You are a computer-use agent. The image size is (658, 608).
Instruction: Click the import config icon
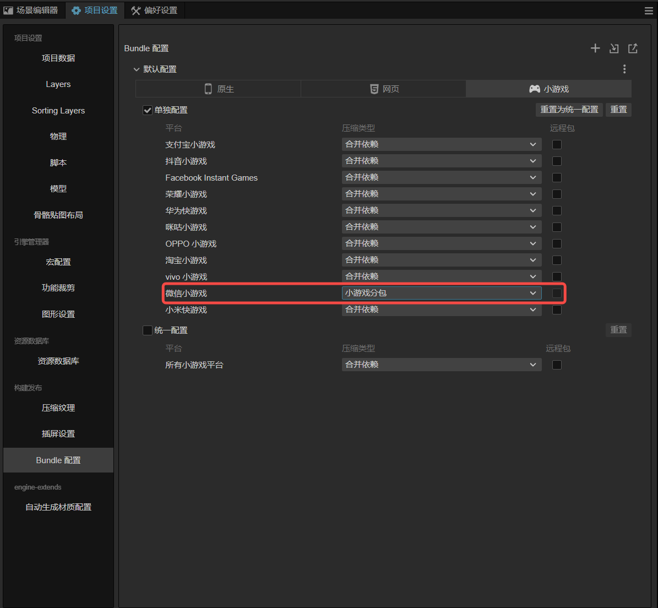[614, 48]
